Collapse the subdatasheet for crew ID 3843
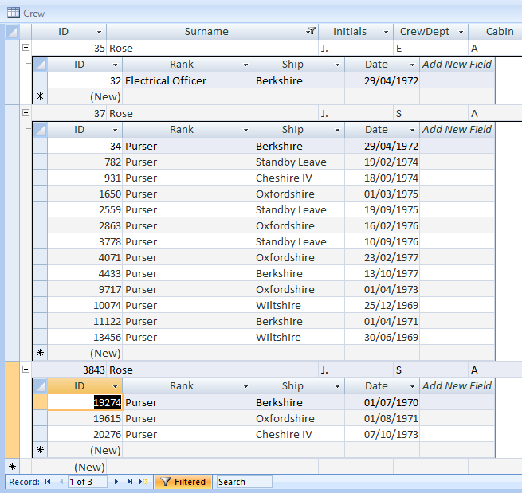The width and height of the screenshot is (522, 493). [26, 370]
